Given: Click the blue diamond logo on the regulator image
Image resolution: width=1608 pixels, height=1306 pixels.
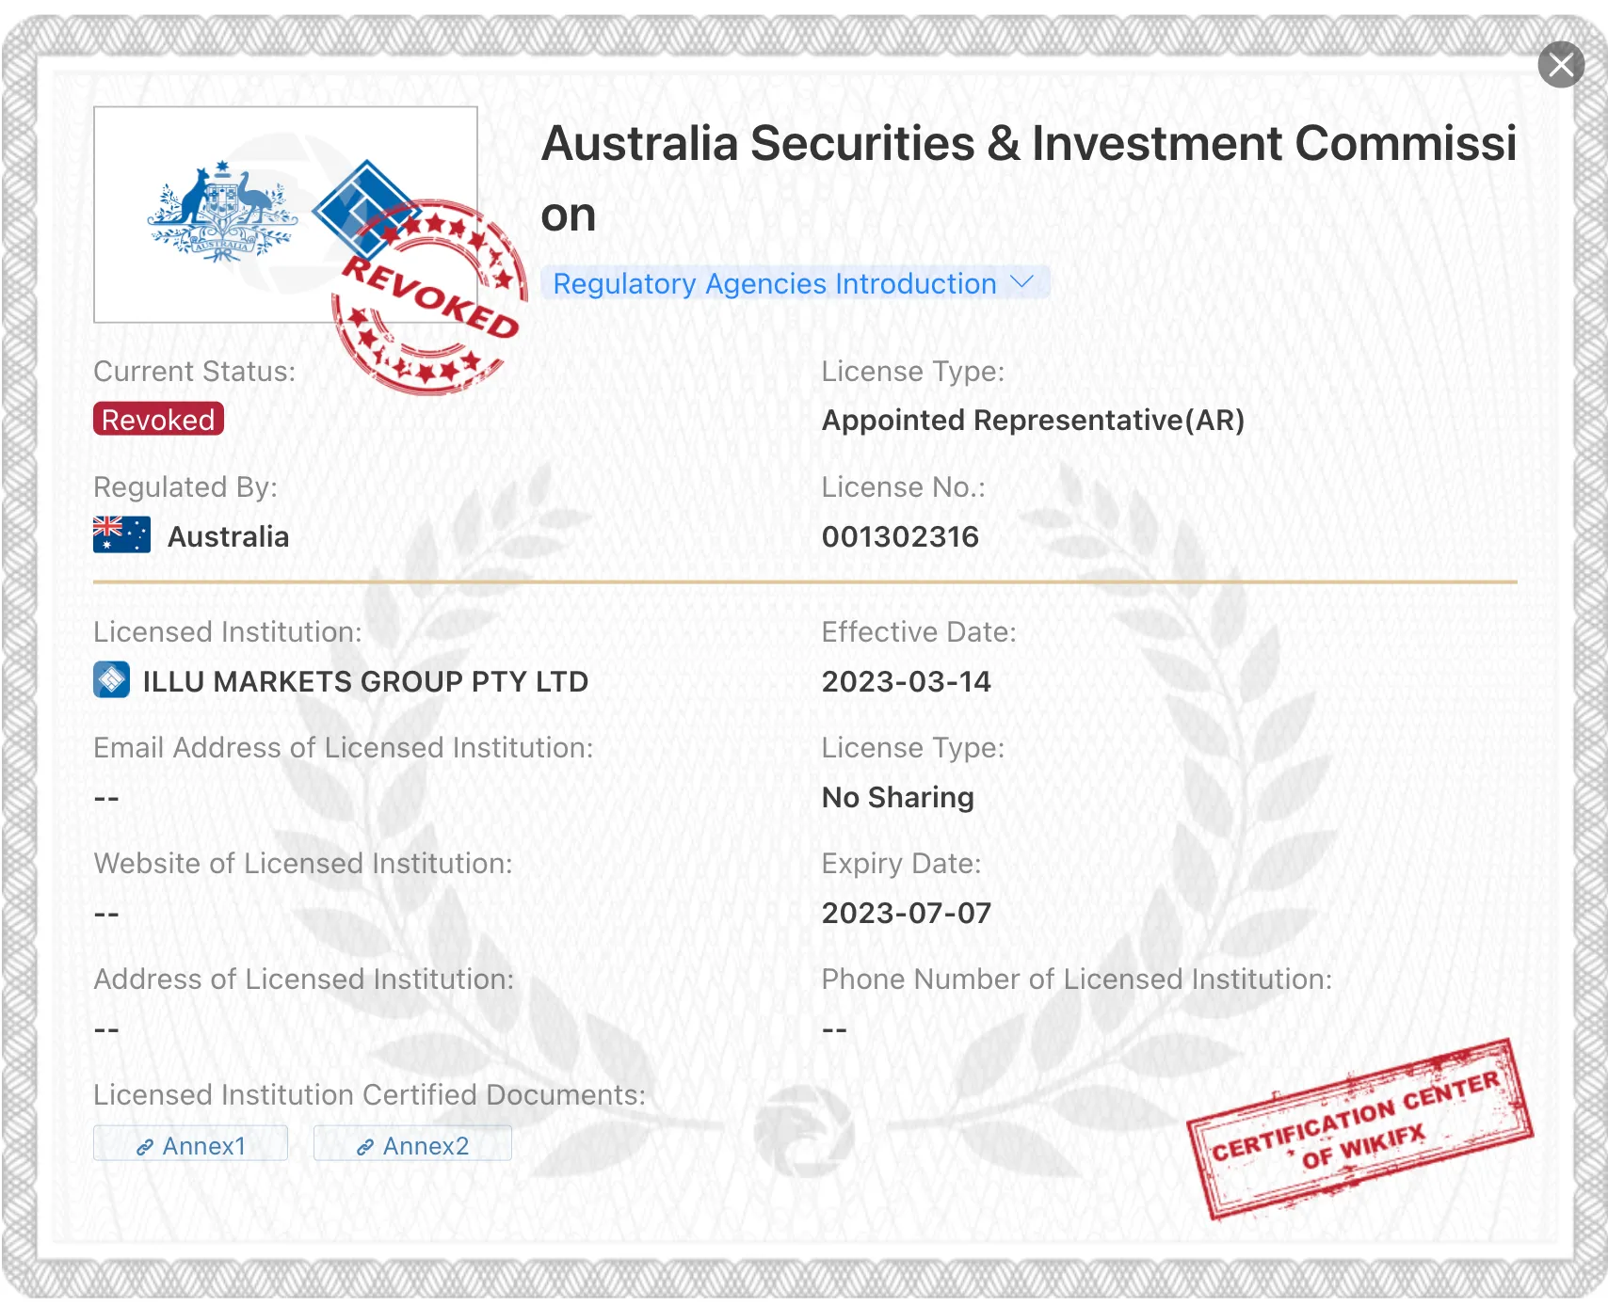Looking at the screenshot, I should click(x=365, y=209).
